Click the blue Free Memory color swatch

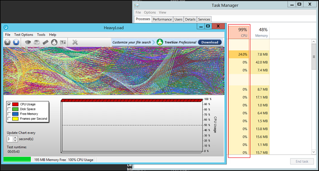pos(15,114)
